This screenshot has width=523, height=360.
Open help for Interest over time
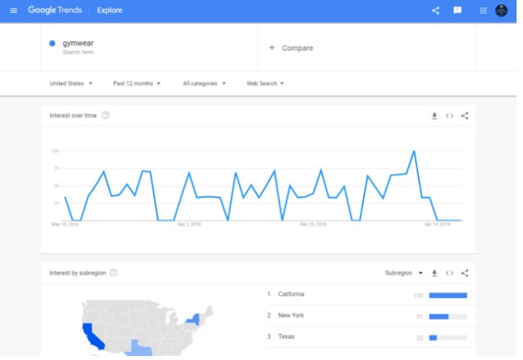106,115
